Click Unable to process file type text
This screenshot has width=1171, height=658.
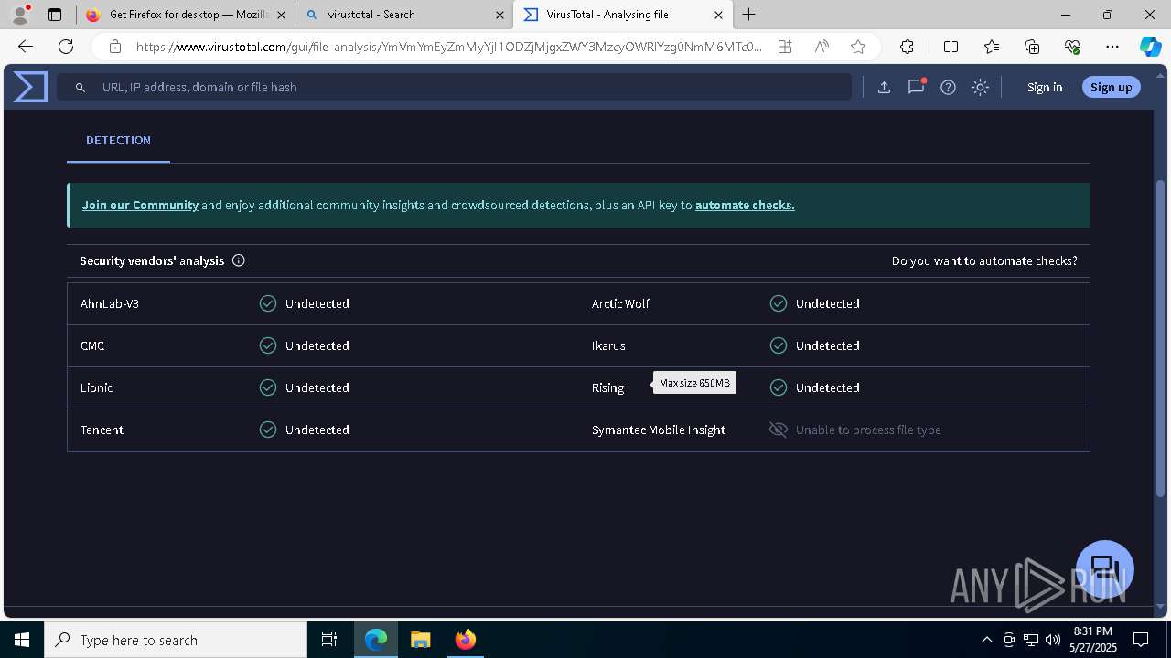868,430
